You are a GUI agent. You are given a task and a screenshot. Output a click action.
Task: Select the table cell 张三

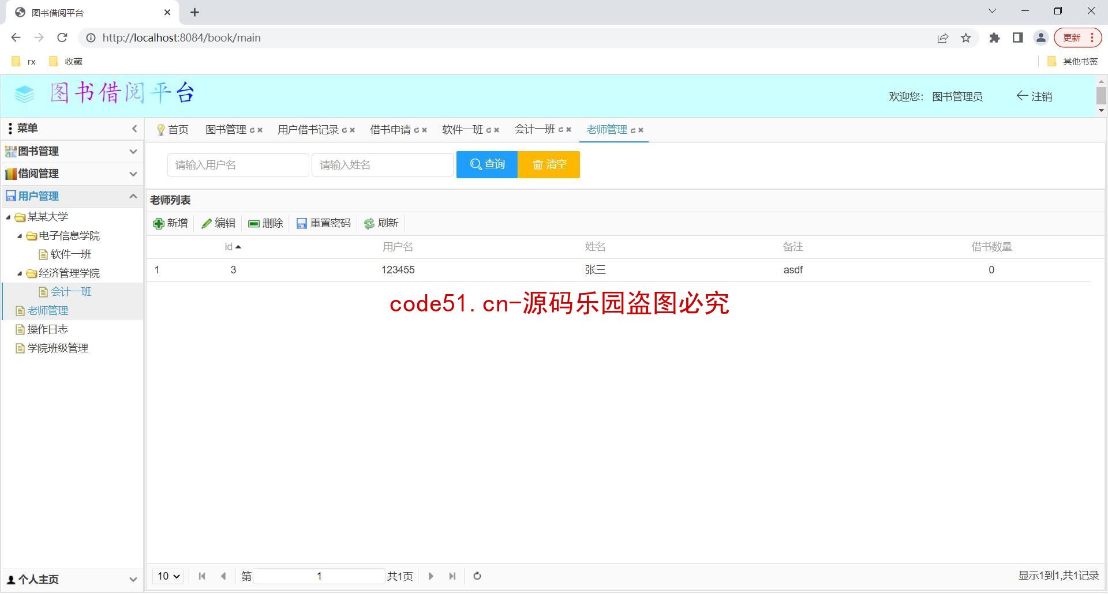(x=595, y=270)
